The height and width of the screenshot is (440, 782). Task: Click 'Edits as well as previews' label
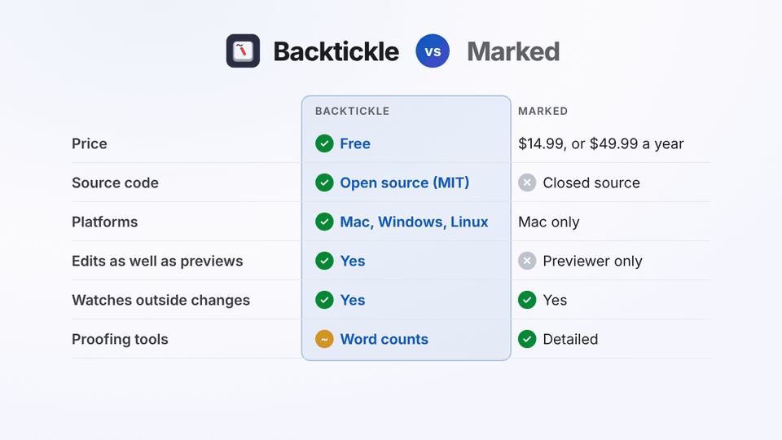coord(157,261)
